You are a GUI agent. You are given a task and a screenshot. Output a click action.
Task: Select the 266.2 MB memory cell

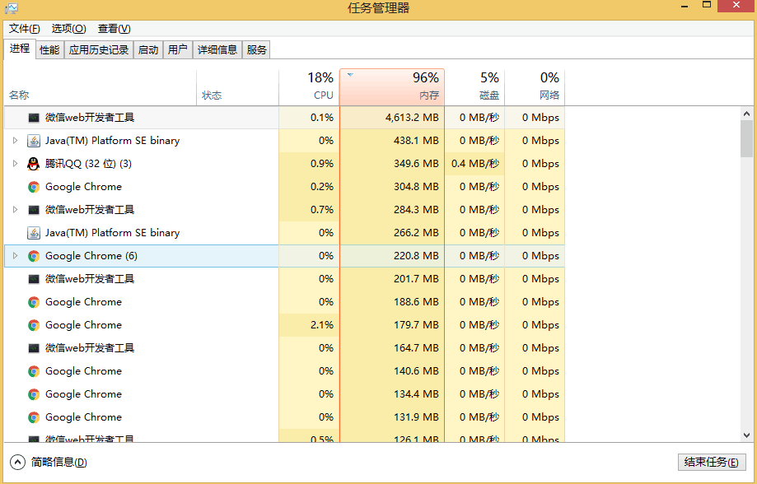pos(392,233)
